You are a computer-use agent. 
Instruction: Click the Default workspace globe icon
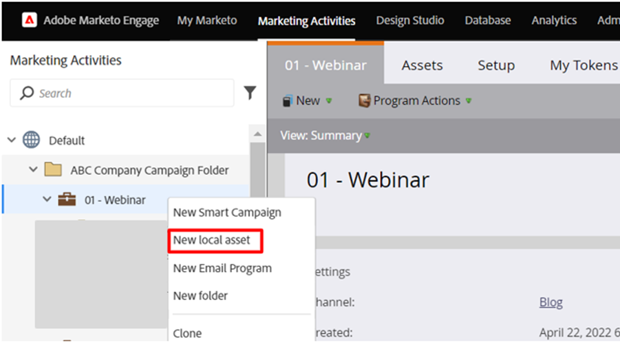click(x=31, y=140)
